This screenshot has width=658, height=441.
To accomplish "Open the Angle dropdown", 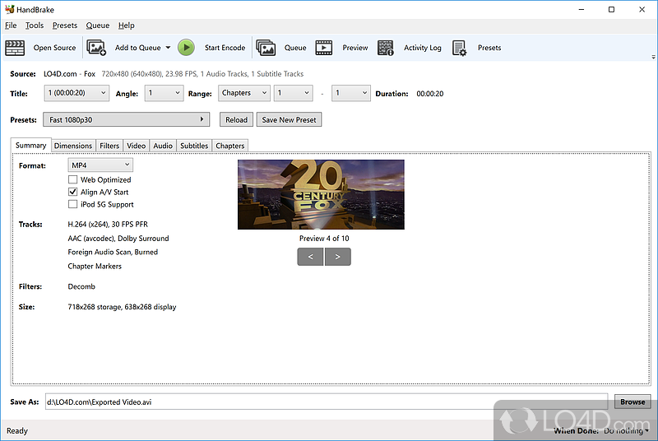I will pos(164,93).
